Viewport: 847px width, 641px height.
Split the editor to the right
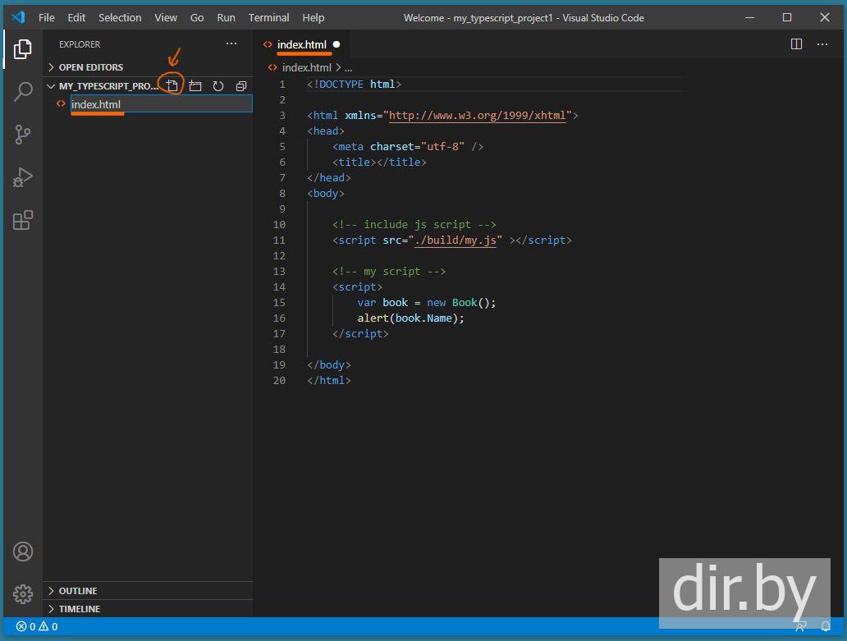tap(796, 44)
